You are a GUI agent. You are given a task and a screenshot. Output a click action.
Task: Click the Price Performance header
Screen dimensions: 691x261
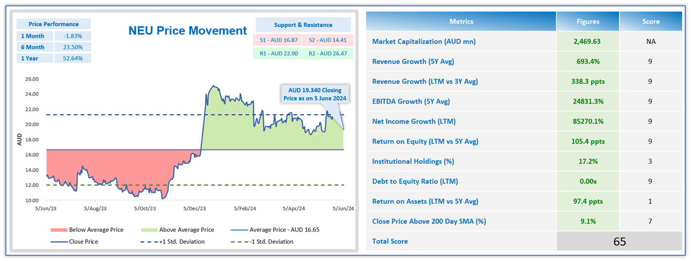(53, 24)
